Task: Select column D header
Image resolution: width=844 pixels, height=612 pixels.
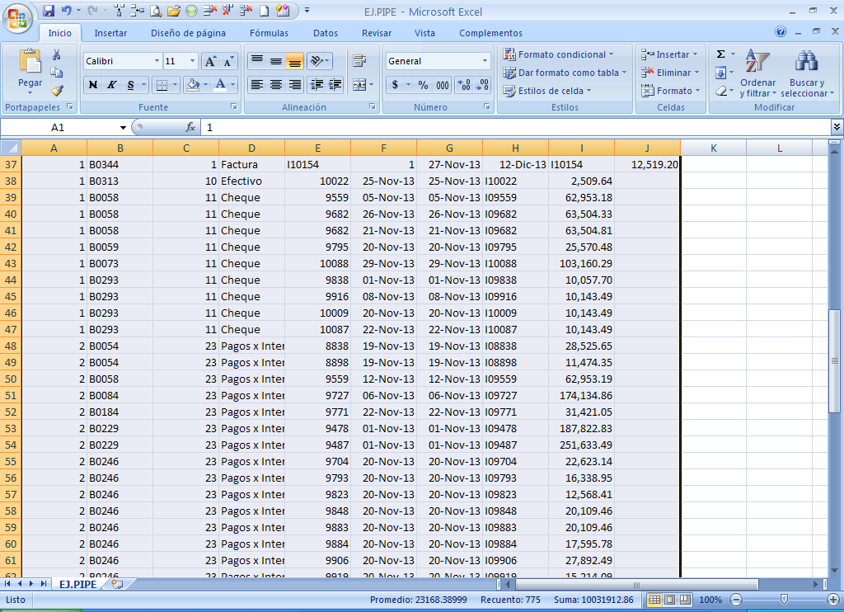Action: tap(251, 148)
